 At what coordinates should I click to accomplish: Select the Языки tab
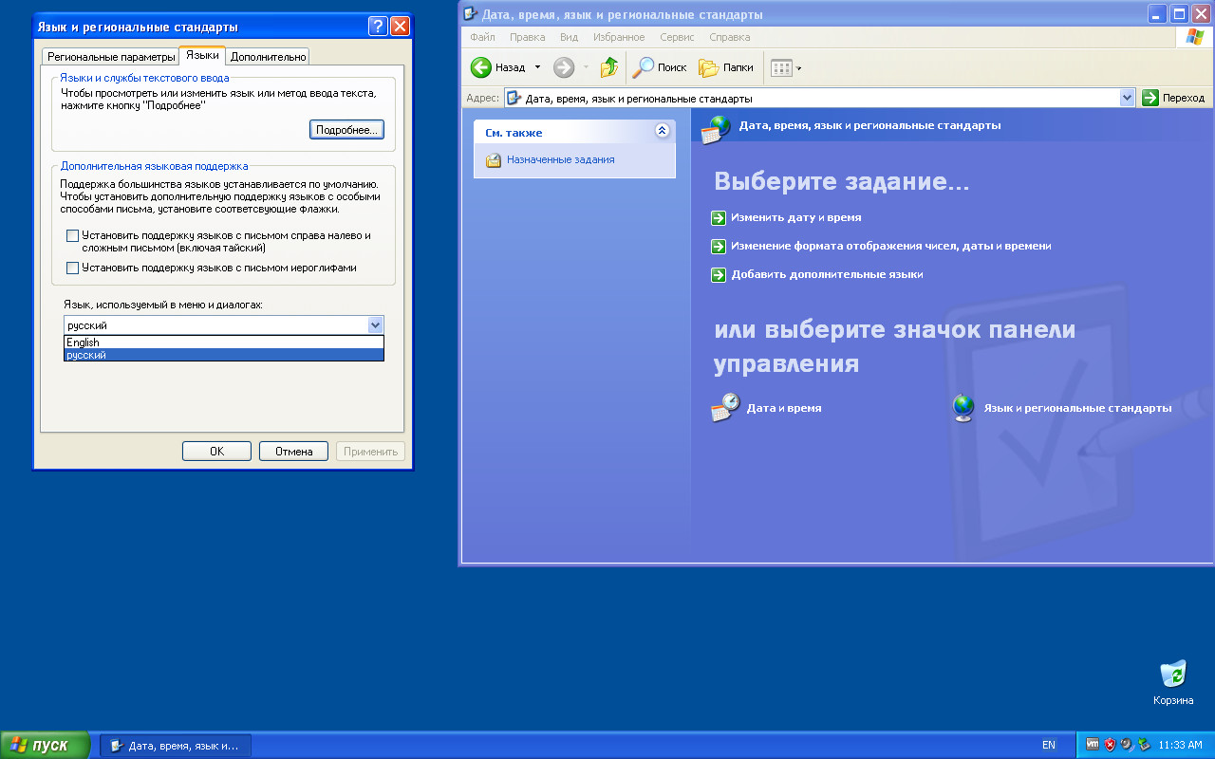(x=202, y=55)
